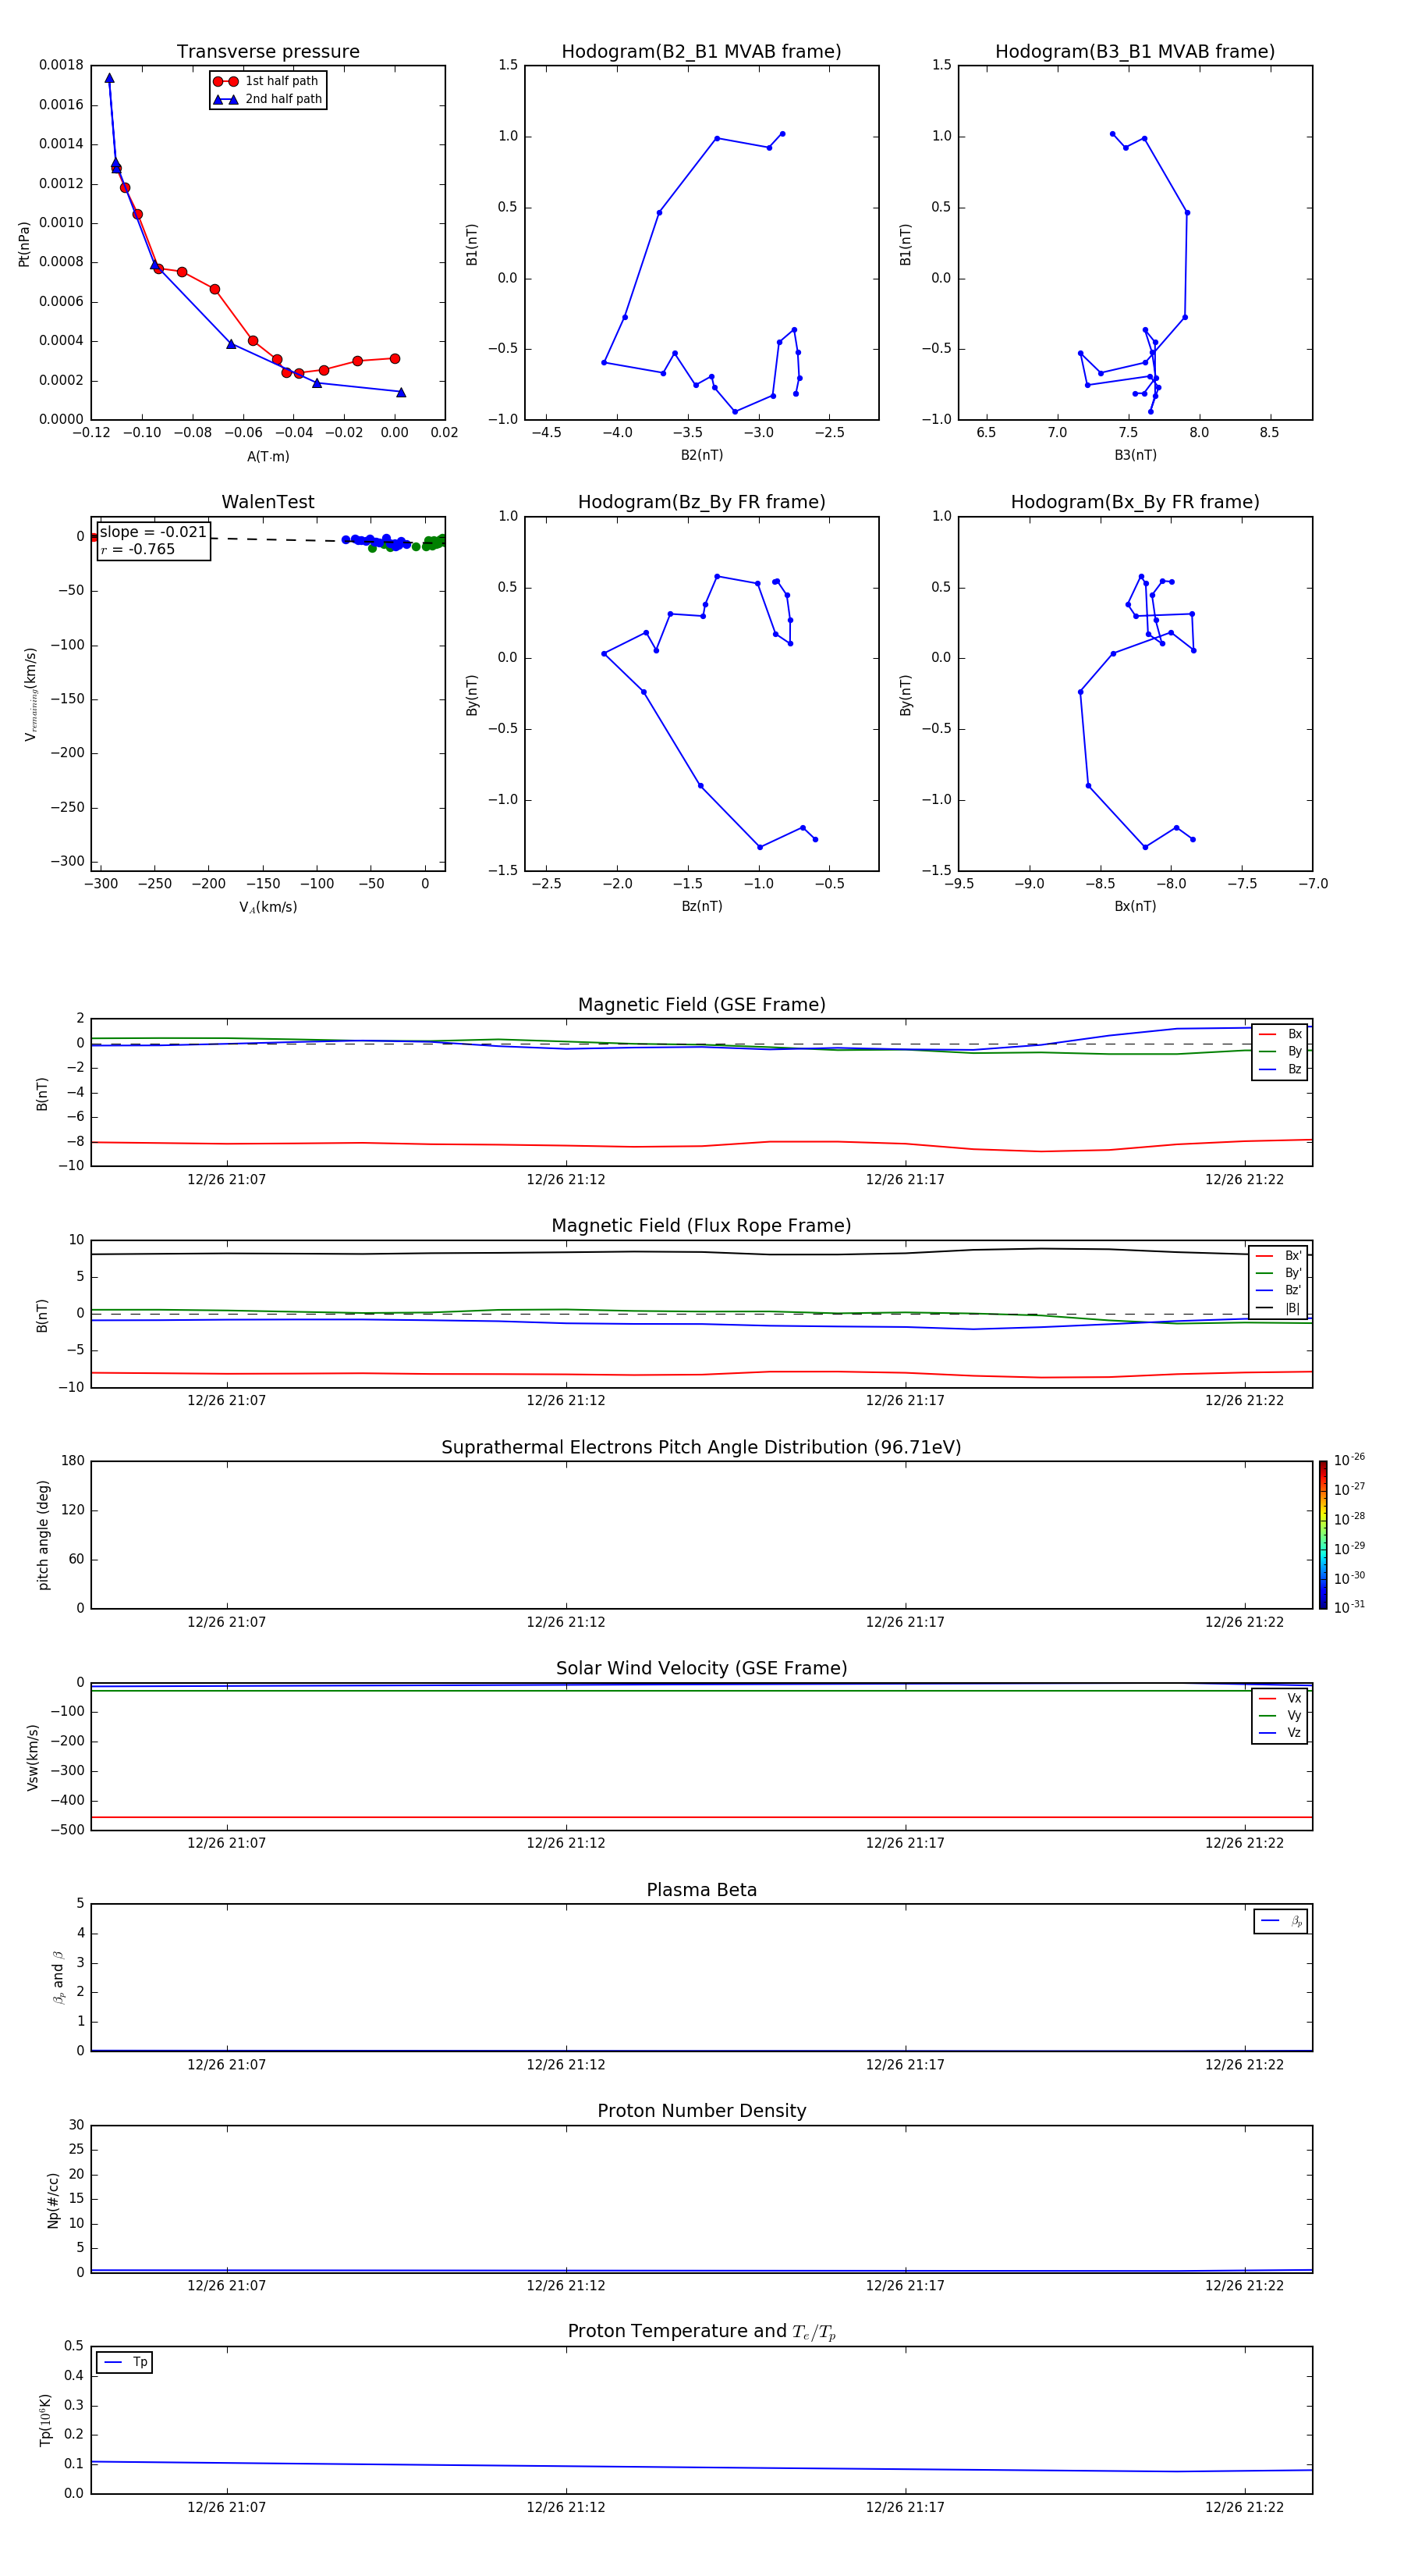This screenshot has height=2576, width=1404.
Task: Select "By" in the GSE Frame legend
Action: click(x=1280, y=1051)
